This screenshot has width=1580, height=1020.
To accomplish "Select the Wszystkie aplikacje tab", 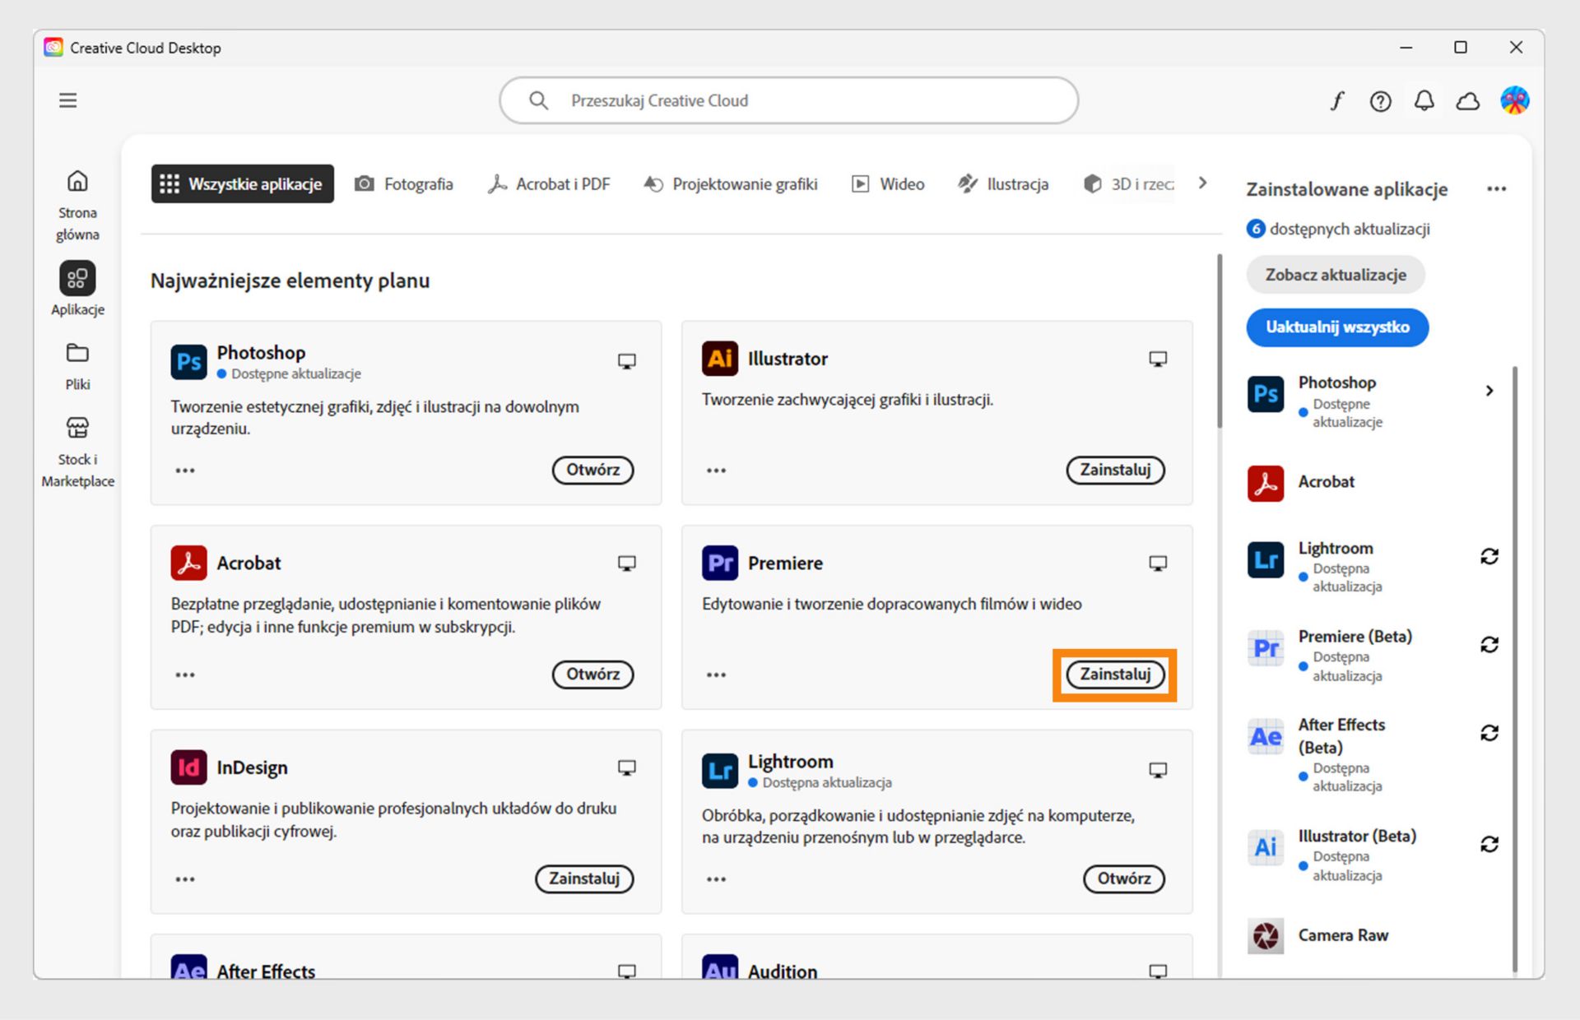I will click(243, 183).
